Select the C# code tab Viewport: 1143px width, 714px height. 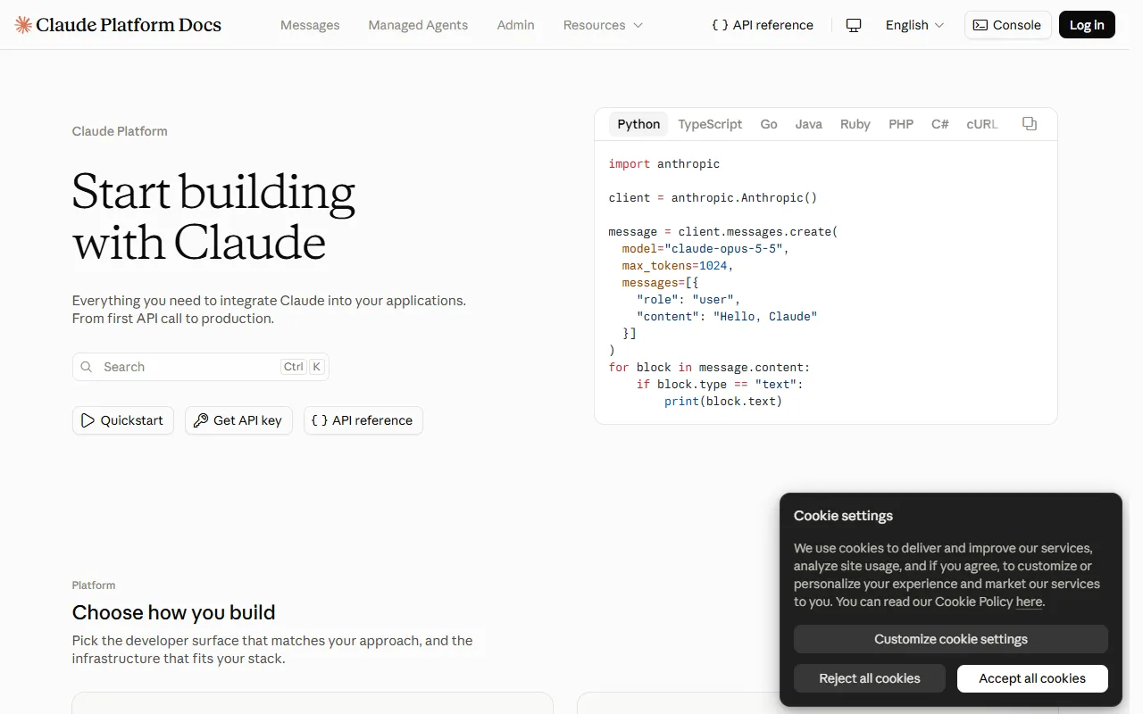click(940, 124)
